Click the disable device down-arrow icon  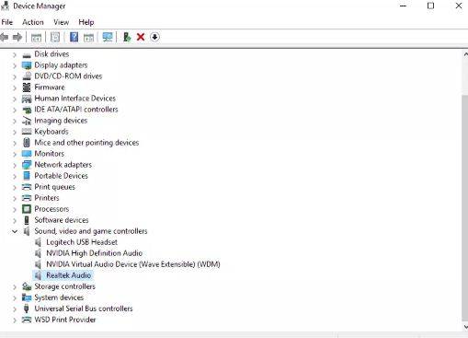[x=154, y=37]
